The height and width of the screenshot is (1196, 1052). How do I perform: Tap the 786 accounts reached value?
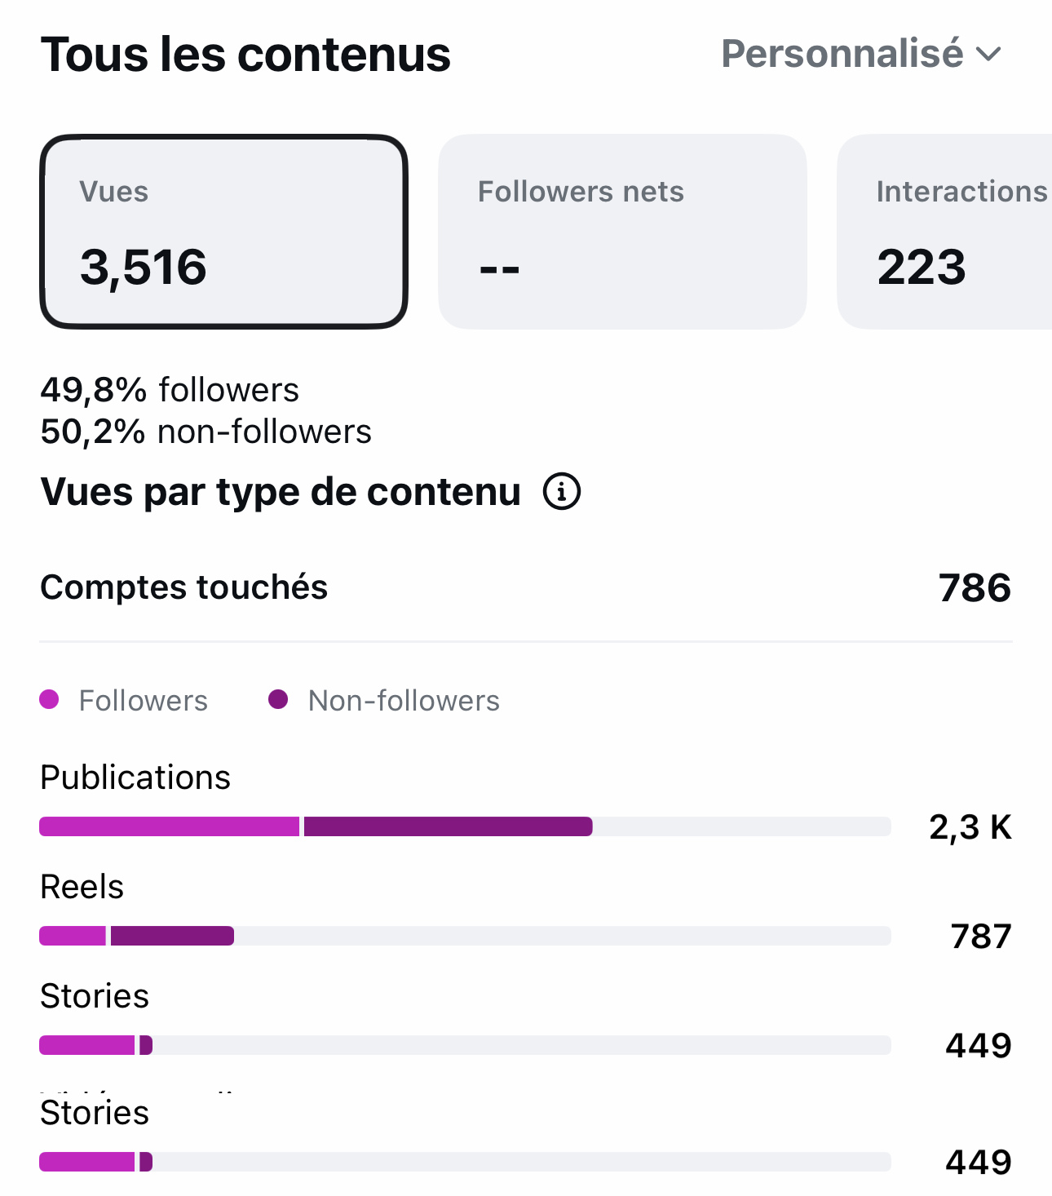[x=975, y=588]
